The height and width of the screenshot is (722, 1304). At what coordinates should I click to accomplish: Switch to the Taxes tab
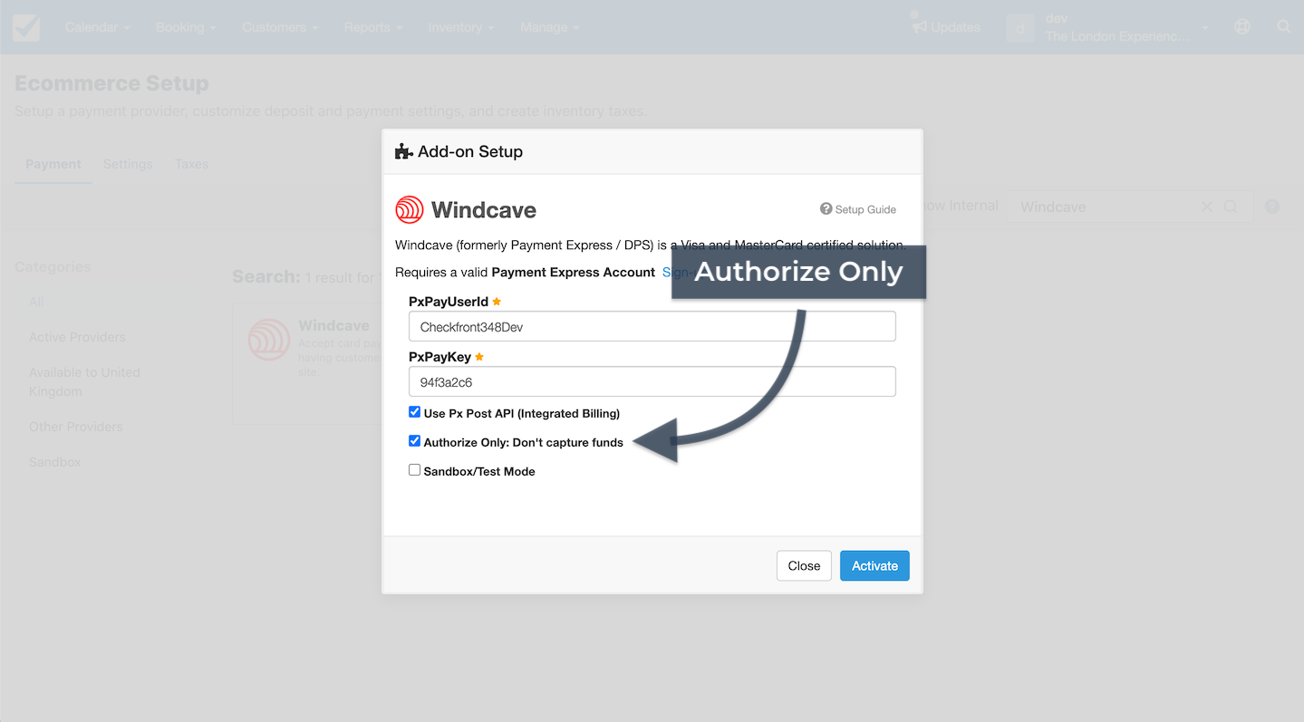[191, 164]
